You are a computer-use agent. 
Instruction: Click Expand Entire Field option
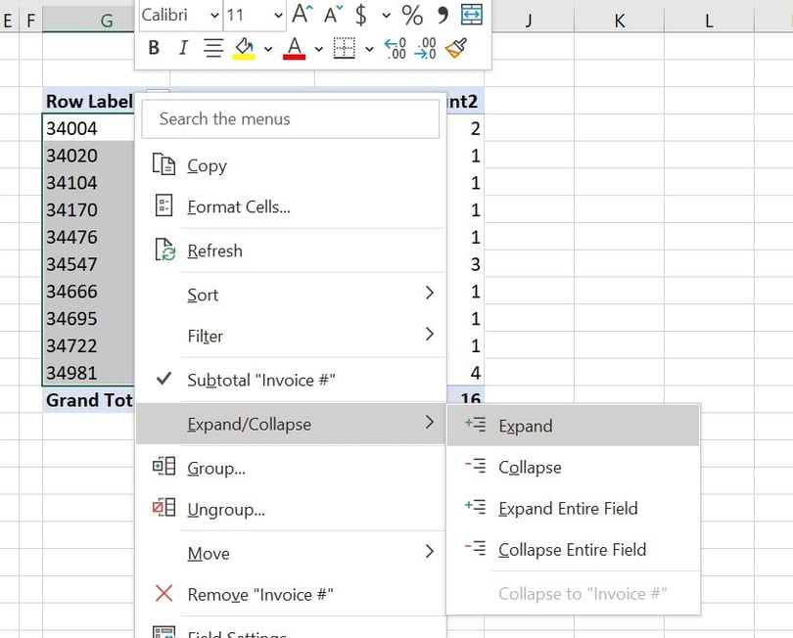(x=568, y=509)
